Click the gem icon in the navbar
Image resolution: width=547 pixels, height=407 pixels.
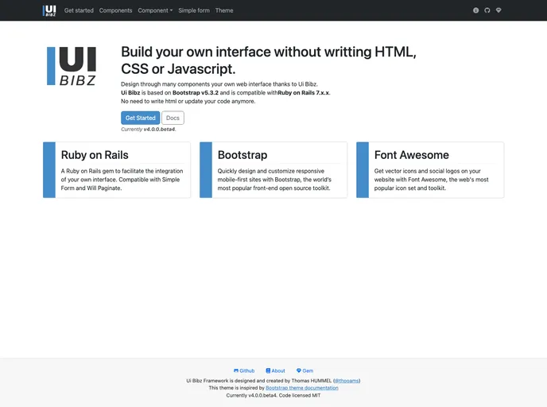[x=499, y=10]
